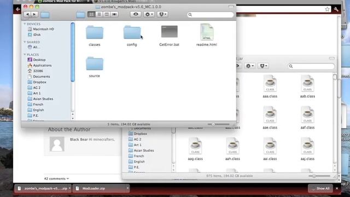Select French in front Finder sidebar
The width and height of the screenshot is (350, 197).
coord(36,105)
